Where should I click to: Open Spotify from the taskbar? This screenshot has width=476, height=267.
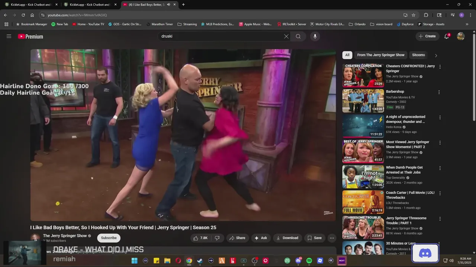coord(309,261)
